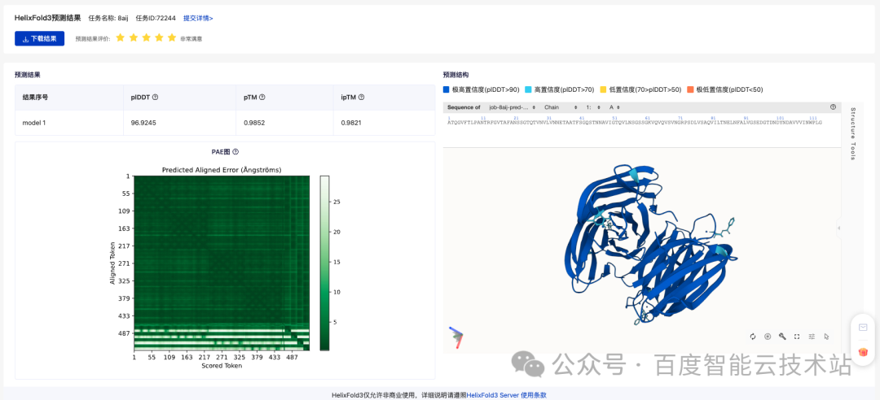Rate with the third star
This screenshot has height=400, width=880.
[x=146, y=38]
